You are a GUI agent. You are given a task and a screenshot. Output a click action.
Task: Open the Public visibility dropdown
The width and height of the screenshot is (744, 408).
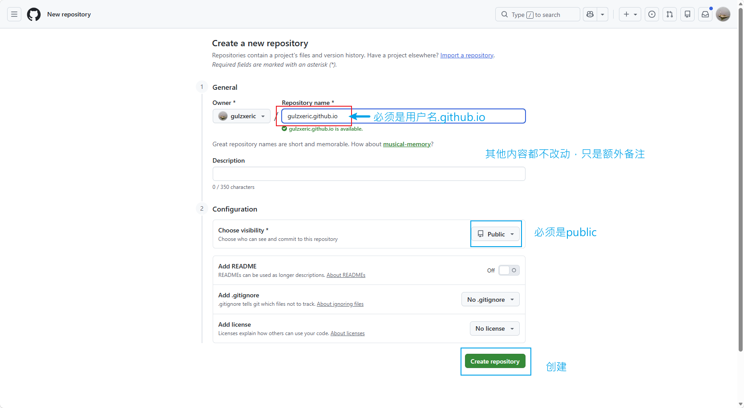[x=496, y=234]
